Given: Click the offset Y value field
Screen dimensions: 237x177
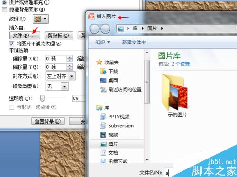Looking at the screenshot, I should [56, 67].
